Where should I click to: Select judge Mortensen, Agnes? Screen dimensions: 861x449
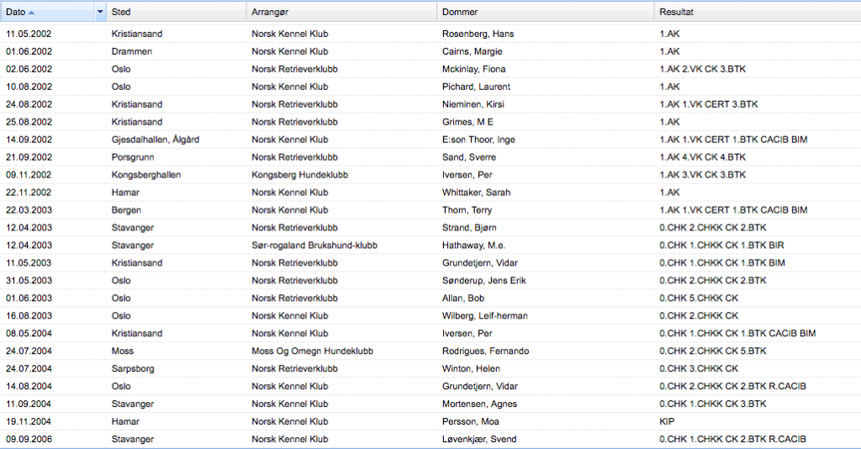479,404
